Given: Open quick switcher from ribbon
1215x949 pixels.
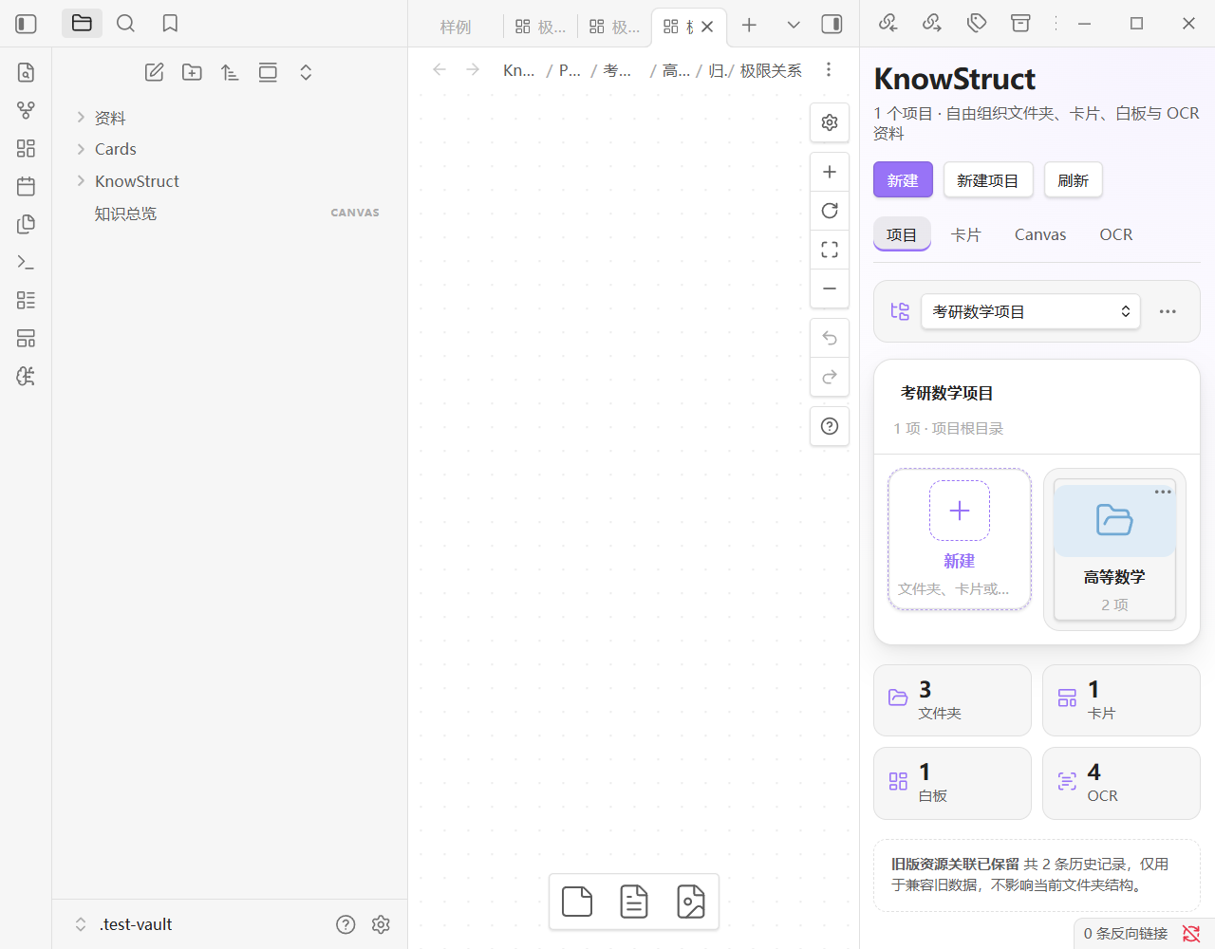Looking at the screenshot, I should pyautogui.click(x=27, y=72).
